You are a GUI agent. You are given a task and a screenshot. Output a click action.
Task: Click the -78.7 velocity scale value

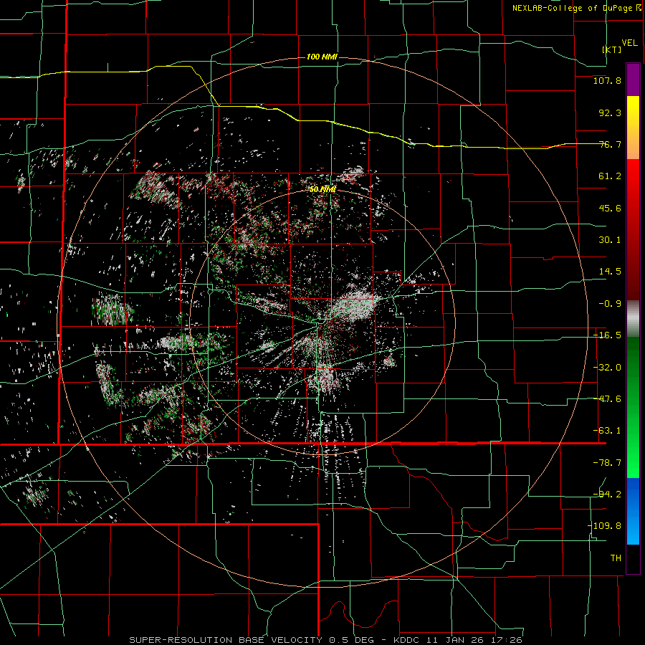coord(607,463)
